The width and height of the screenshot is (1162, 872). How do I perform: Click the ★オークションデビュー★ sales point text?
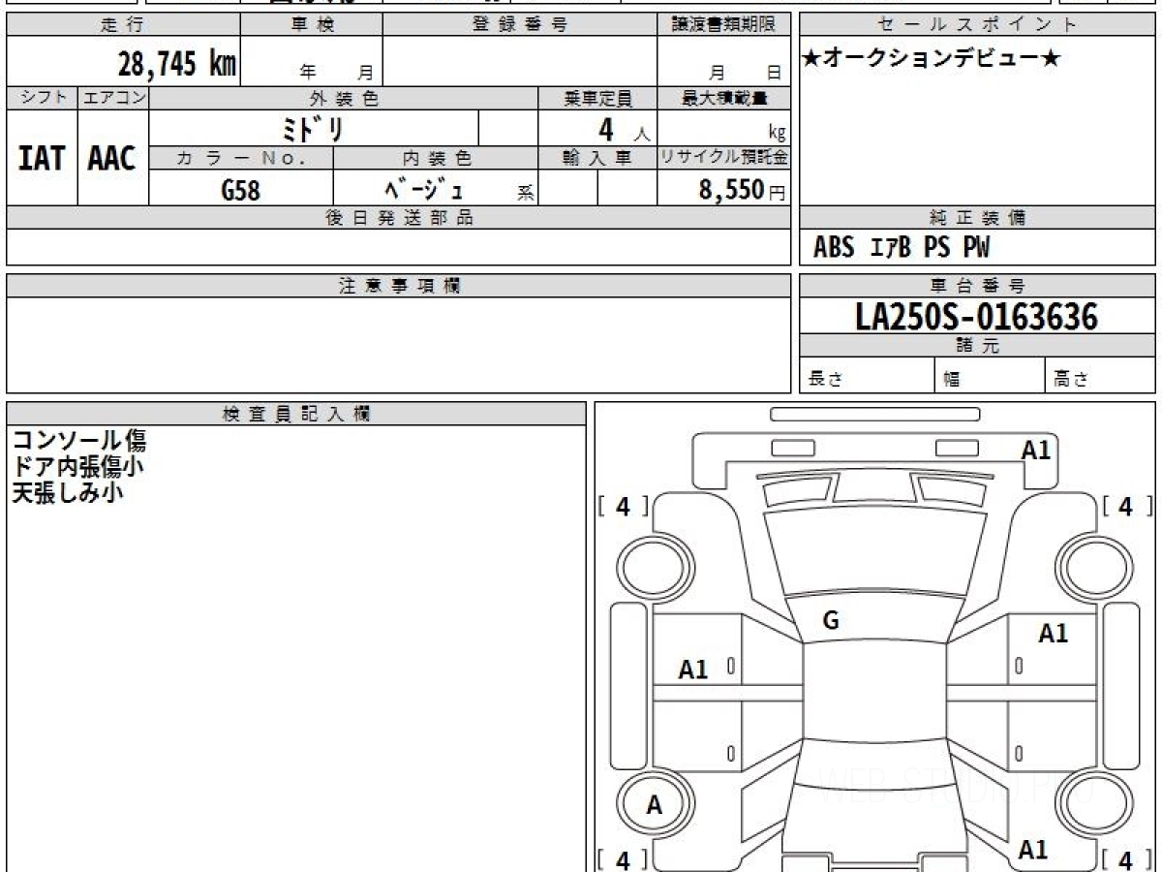[x=932, y=59]
